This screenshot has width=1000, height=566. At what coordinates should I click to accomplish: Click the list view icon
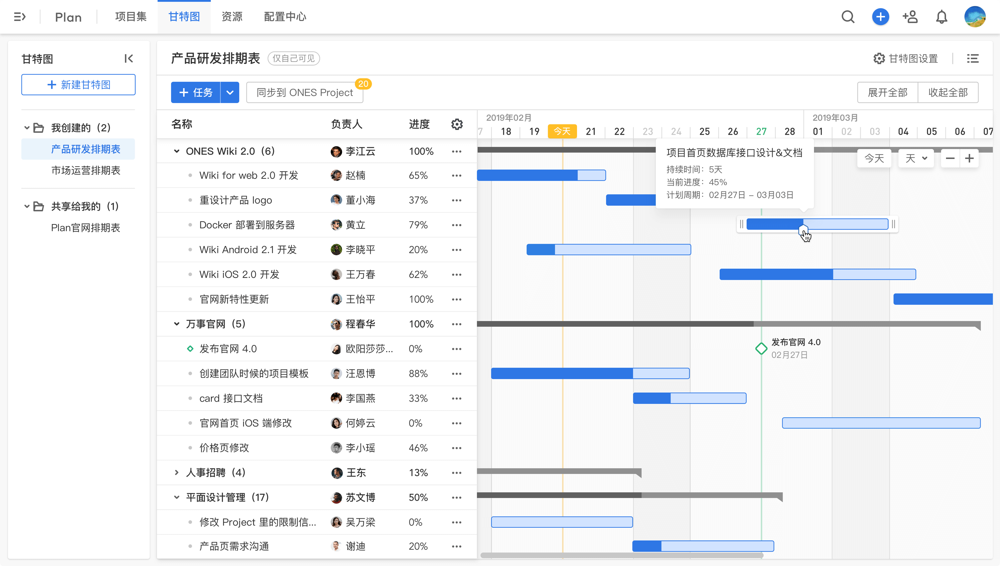[972, 59]
